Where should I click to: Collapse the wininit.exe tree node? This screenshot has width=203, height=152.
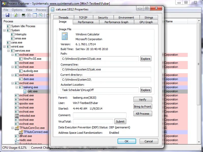click(x=4, y=47)
